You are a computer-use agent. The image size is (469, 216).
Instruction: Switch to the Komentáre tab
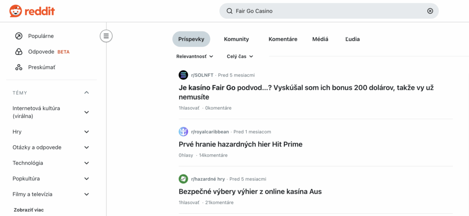pos(283,39)
